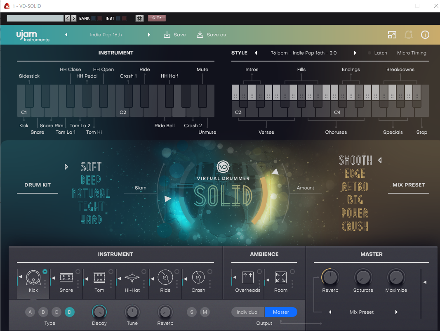Viewport: 440px width, 331px height.
Task: Go to previous preset before Indie Pop 16th
Action: click(66, 35)
